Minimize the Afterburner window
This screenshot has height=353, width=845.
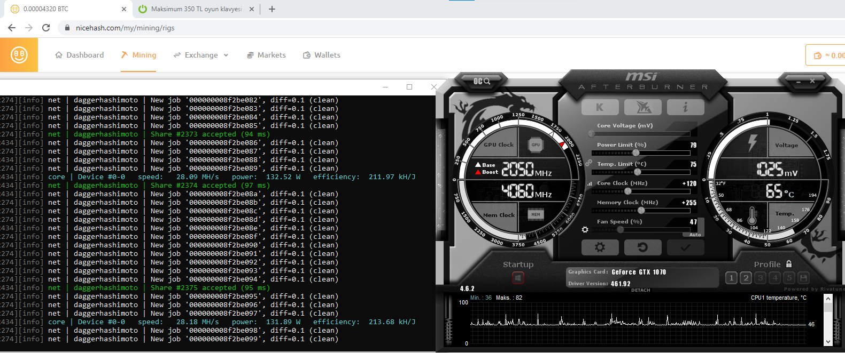pos(799,82)
